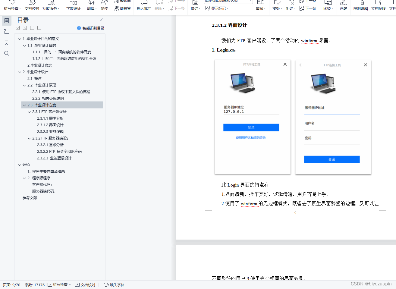This screenshot has width=396, height=289.
Task: Collapse the 2.3 毕业设计方案 tree node
Action: coord(24,105)
